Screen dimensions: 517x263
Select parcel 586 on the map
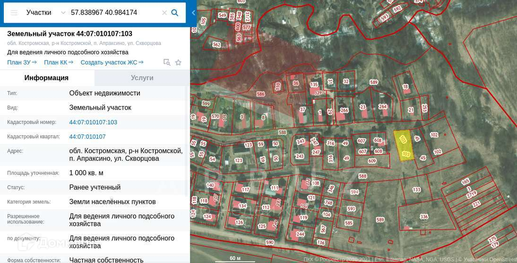(x=260, y=94)
